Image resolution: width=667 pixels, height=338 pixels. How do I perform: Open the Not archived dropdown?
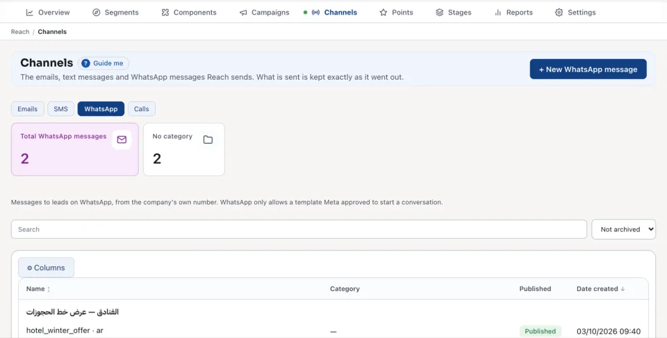click(624, 229)
